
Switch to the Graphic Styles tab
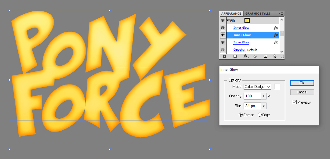pyautogui.click(x=258, y=13)
